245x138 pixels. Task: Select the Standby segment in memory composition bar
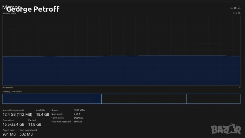(144, 99)
